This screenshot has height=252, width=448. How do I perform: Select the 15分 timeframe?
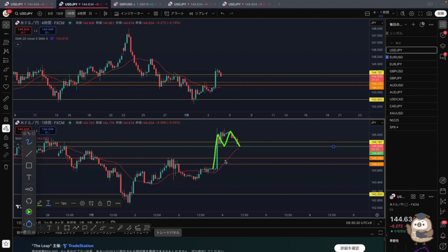pyautogui.click(x=59, y=14)
